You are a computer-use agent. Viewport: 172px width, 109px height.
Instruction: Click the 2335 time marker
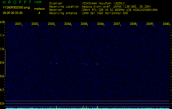coord(84,24)
